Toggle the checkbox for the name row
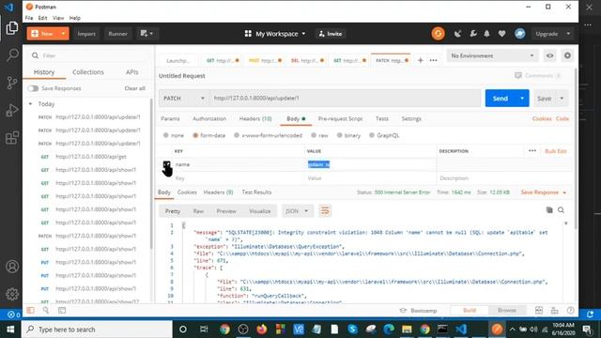This screenshot has width=601, height=338. pyautogui.click(x=167, y=164)
